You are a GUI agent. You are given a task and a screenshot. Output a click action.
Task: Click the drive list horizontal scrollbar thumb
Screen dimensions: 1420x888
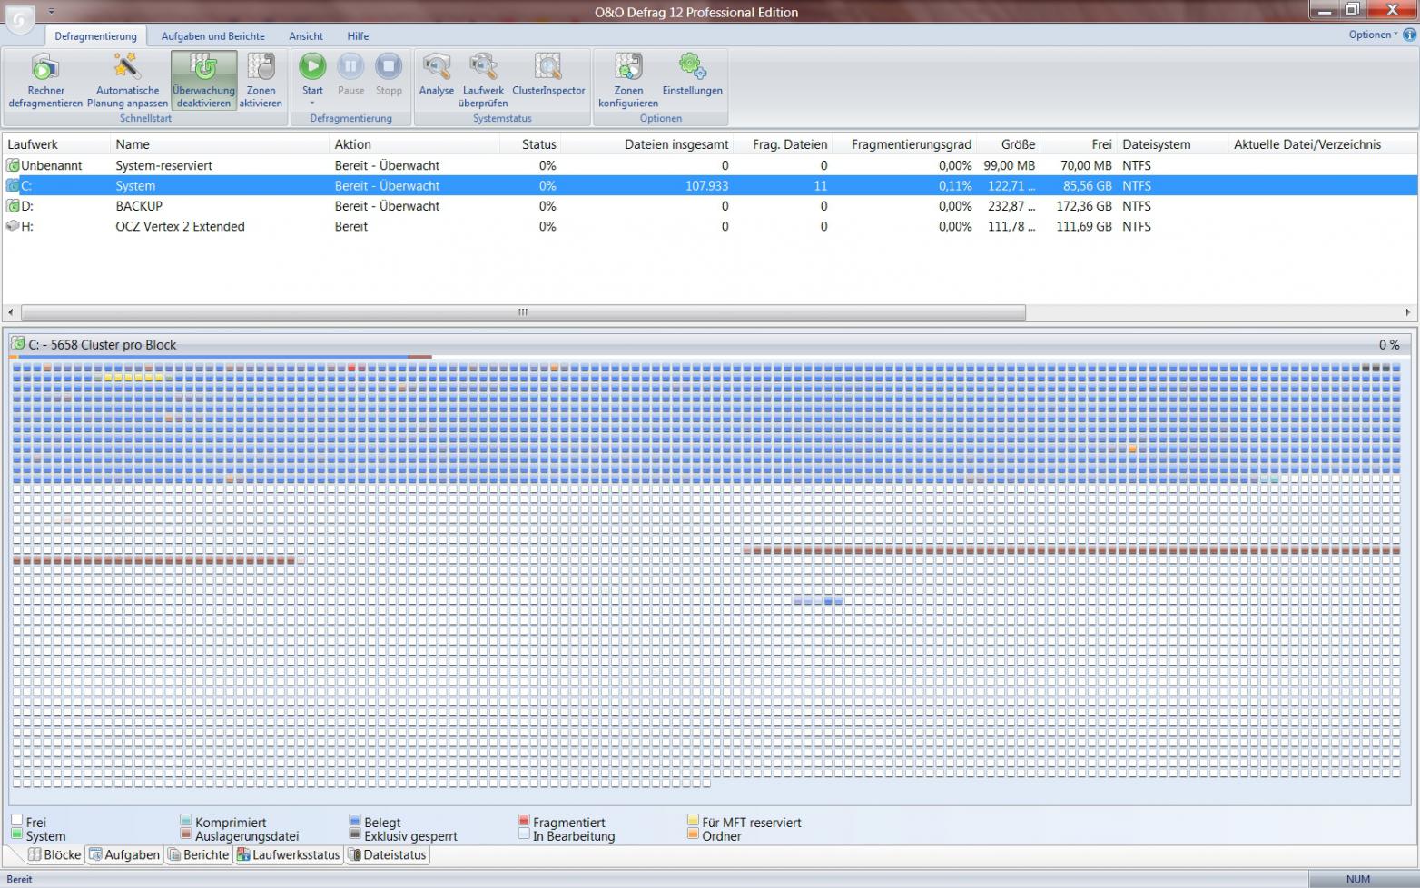[523, 312]
